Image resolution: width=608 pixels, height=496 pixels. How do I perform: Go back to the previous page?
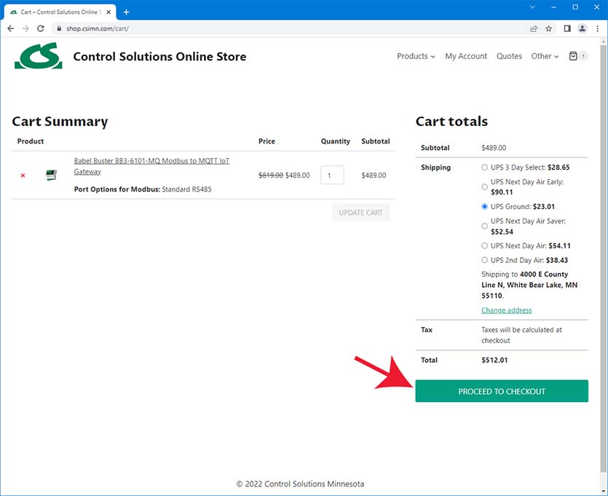tap(11, 28)
